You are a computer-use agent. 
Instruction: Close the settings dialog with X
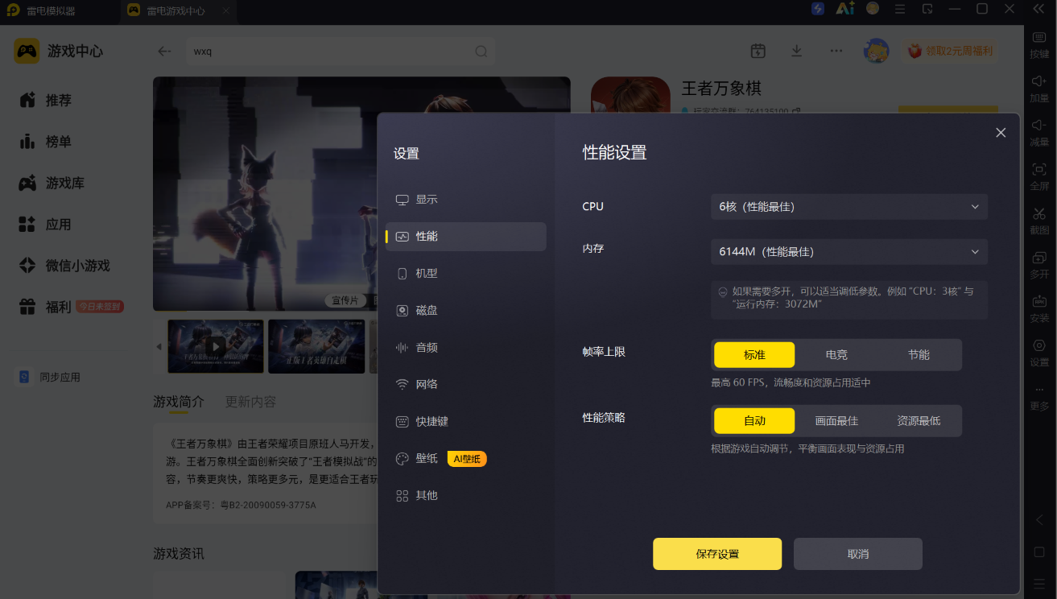pos(1001,133)
